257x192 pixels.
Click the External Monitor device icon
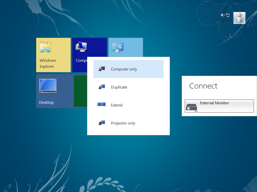point(191,107)
